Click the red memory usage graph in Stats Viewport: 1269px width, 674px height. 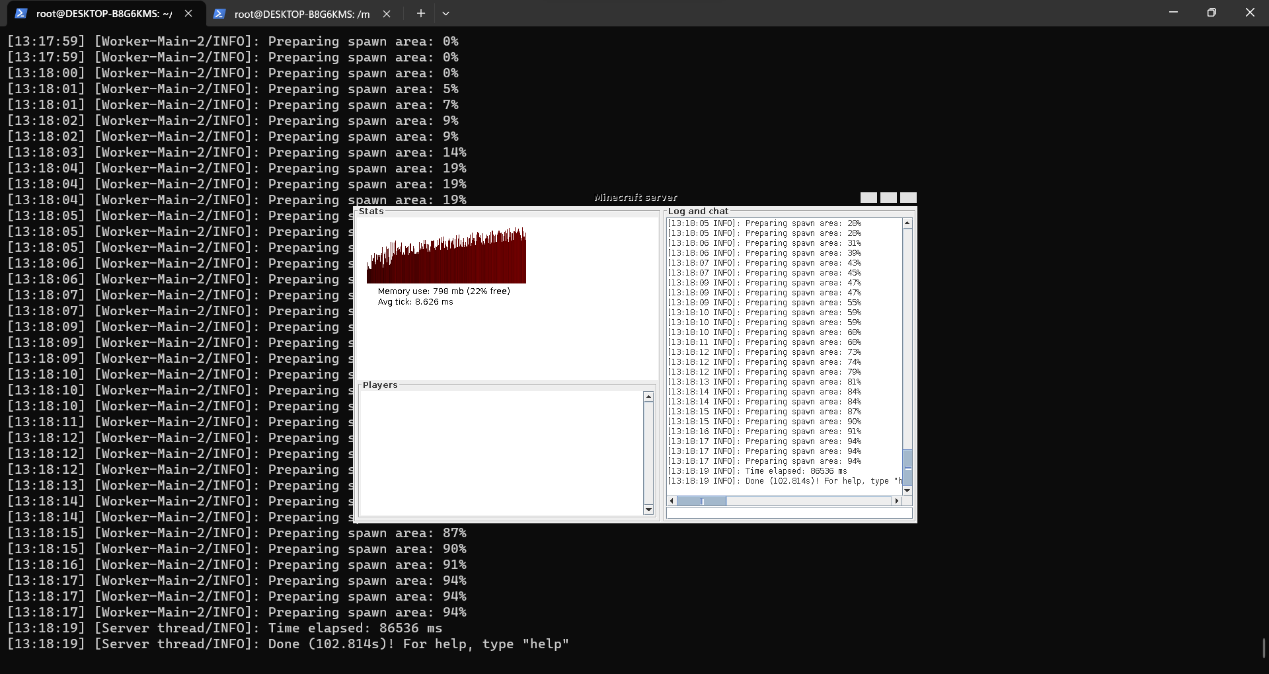coord(446,258)
